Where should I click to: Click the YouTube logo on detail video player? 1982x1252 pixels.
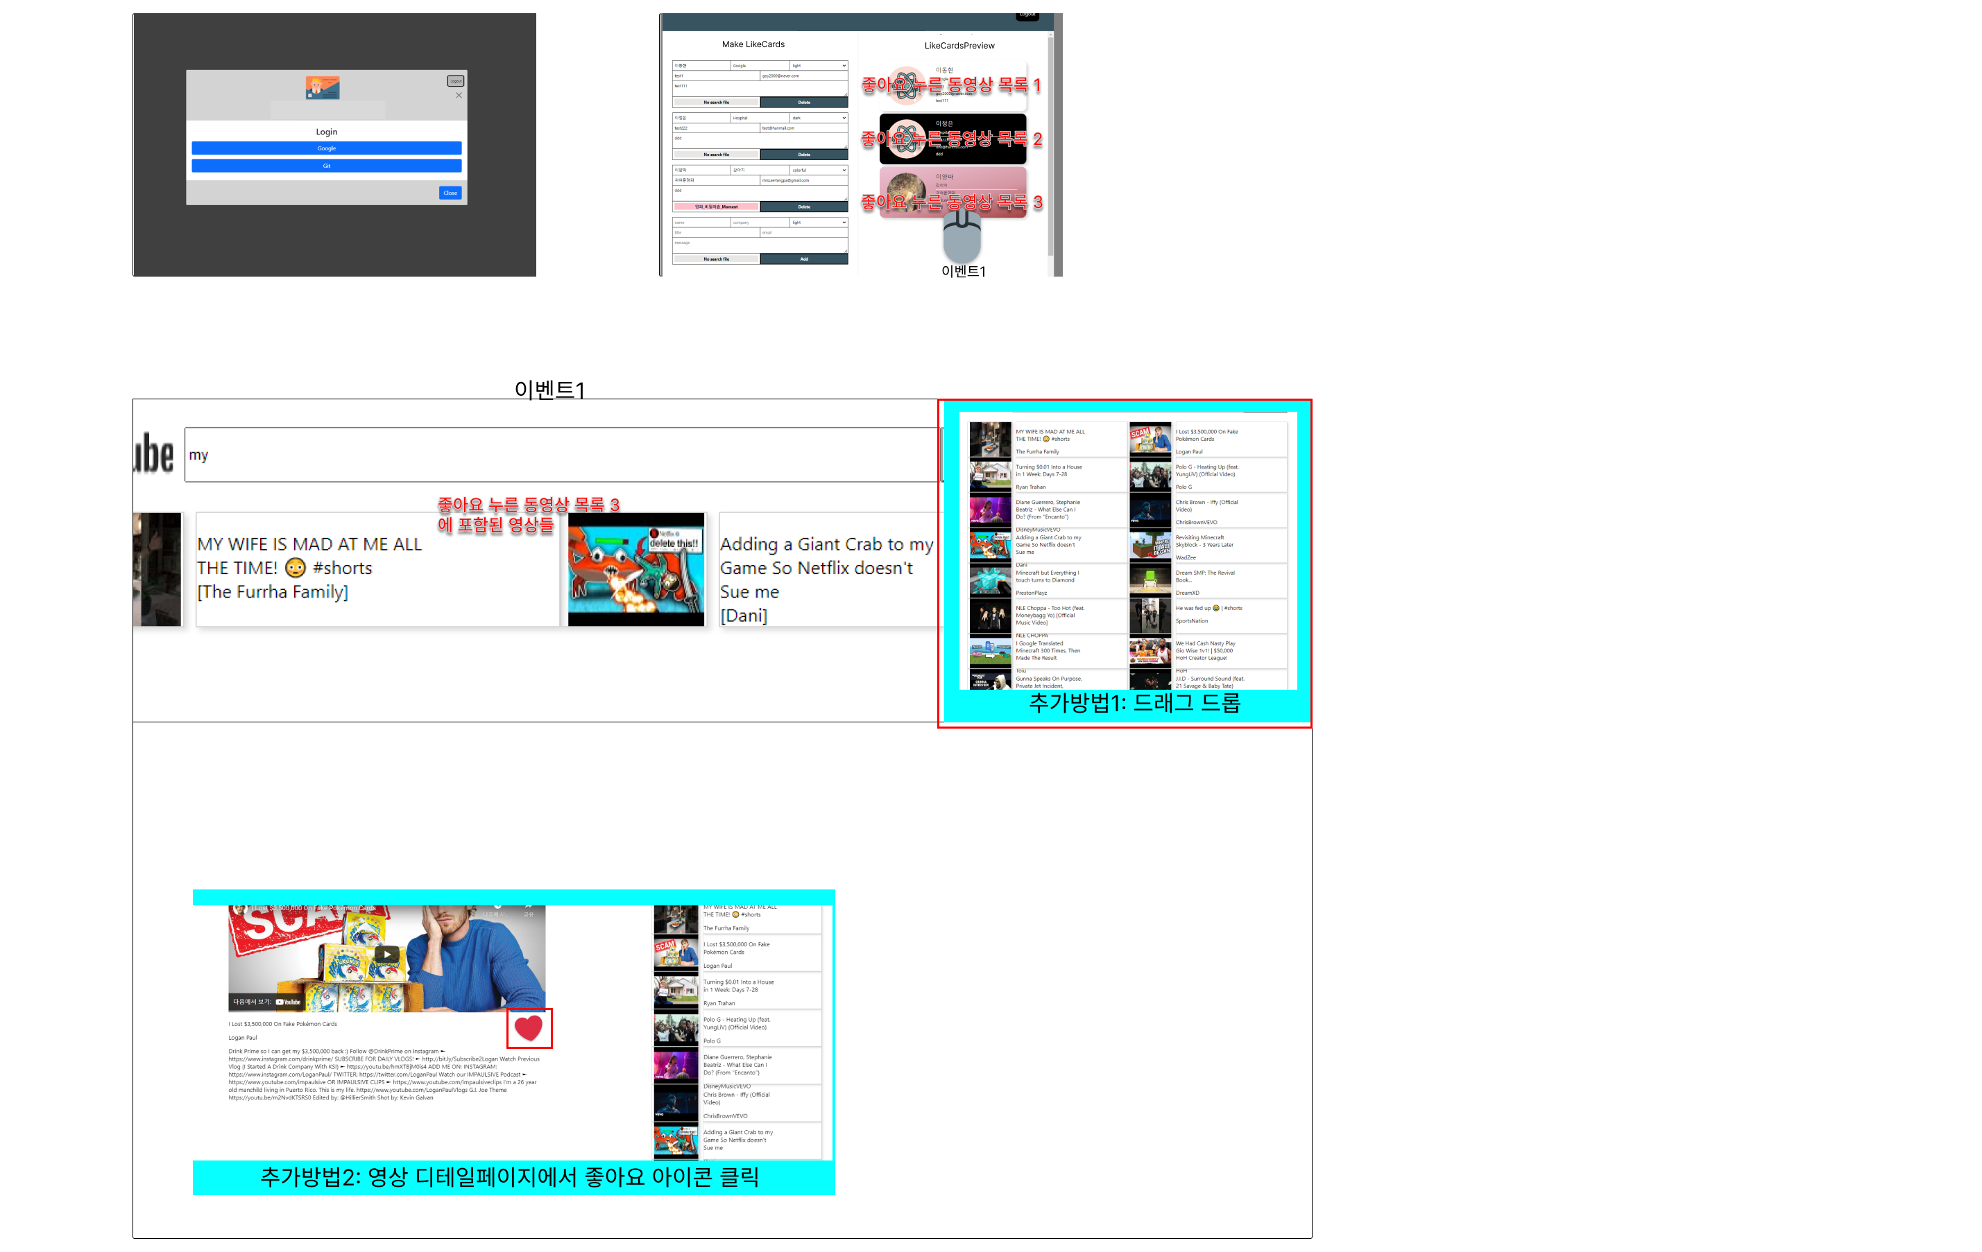288,1002
